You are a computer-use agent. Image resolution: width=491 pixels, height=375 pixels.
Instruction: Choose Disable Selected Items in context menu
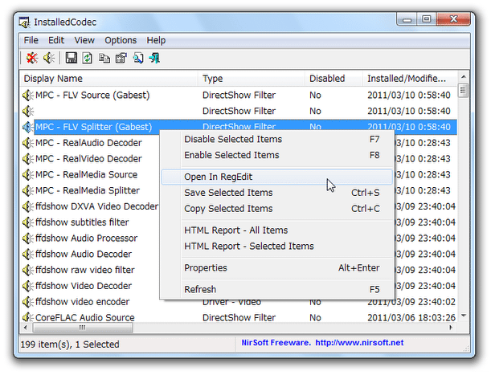tap(276, 139)
